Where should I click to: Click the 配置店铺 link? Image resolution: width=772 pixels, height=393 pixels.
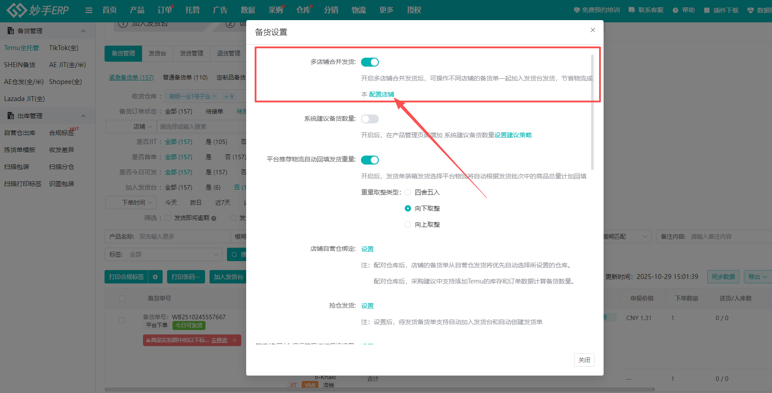(x=382, y=94)
